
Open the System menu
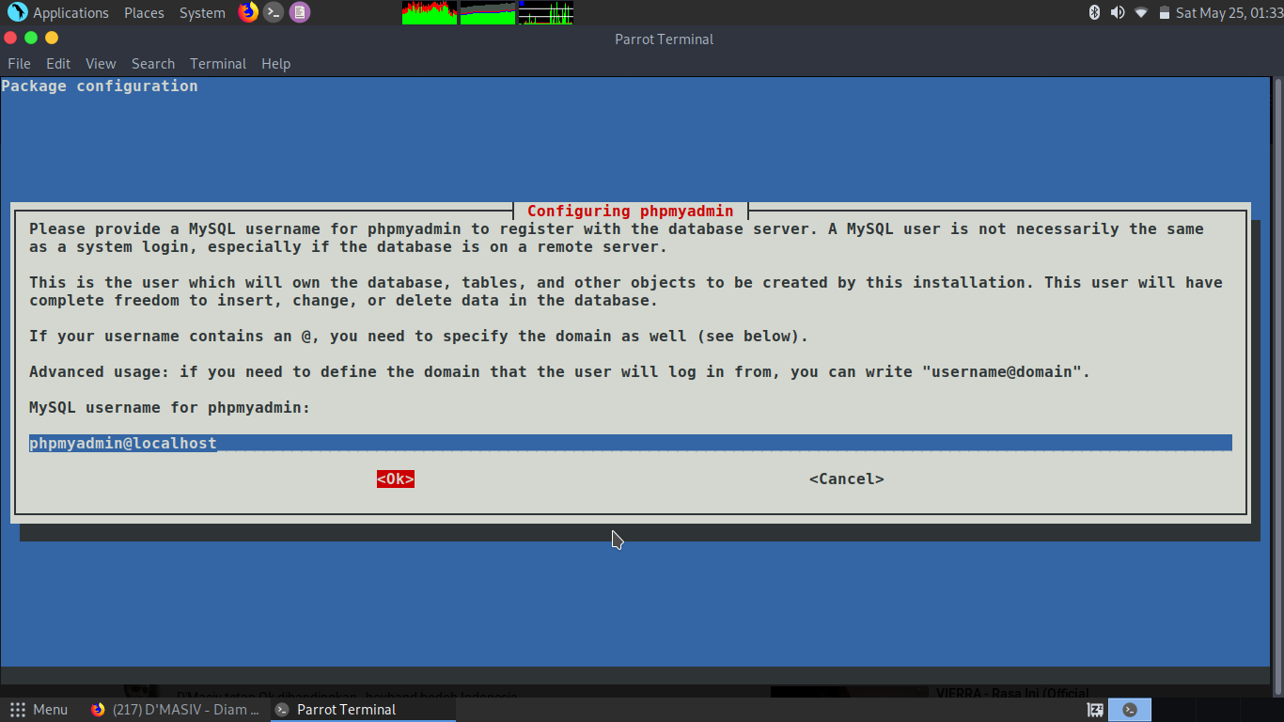point(200,12)
